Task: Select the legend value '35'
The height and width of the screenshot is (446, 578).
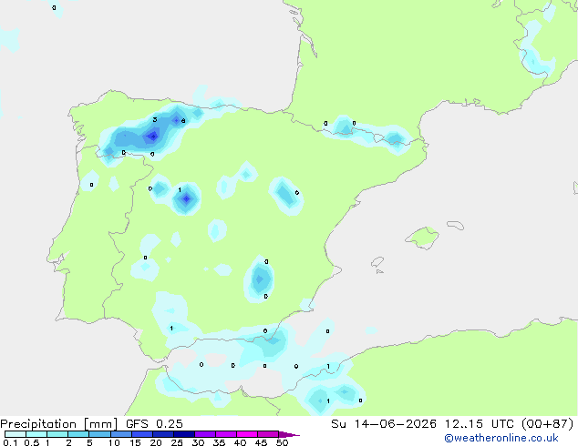Action: point(219,442)
